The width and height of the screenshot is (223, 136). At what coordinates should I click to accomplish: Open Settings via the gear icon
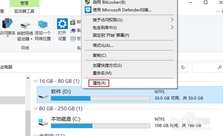(62, 24)
